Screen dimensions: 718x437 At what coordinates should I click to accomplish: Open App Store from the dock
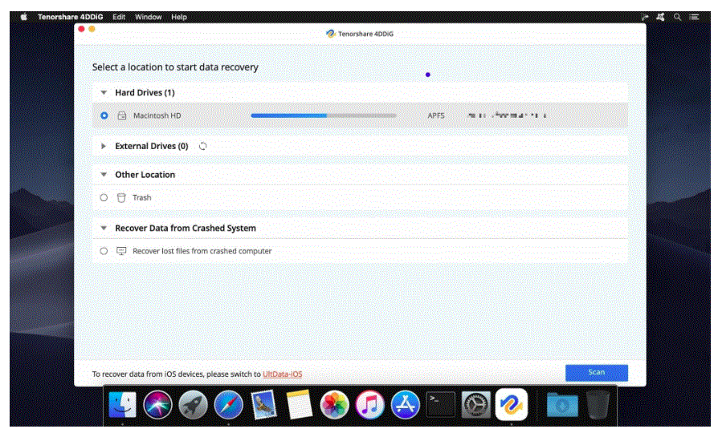(x=406, y=405)
